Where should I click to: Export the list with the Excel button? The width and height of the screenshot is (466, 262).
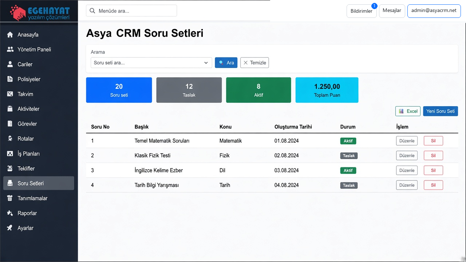[x=408, y=111]
